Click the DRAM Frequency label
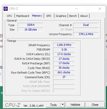107x109 pixels. point(39,45)
